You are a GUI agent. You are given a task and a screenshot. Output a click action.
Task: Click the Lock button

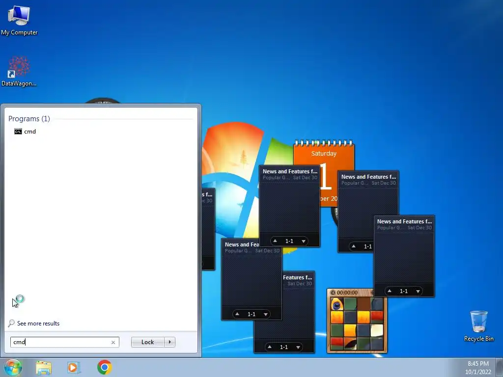pyautogui.click(x=147, y=342)
